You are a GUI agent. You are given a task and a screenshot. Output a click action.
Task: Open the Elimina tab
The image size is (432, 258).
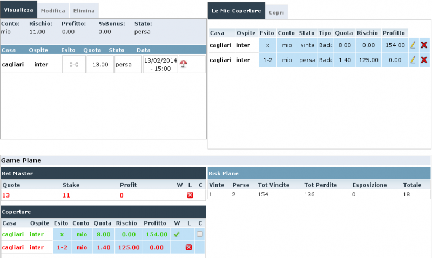(83, 11)
